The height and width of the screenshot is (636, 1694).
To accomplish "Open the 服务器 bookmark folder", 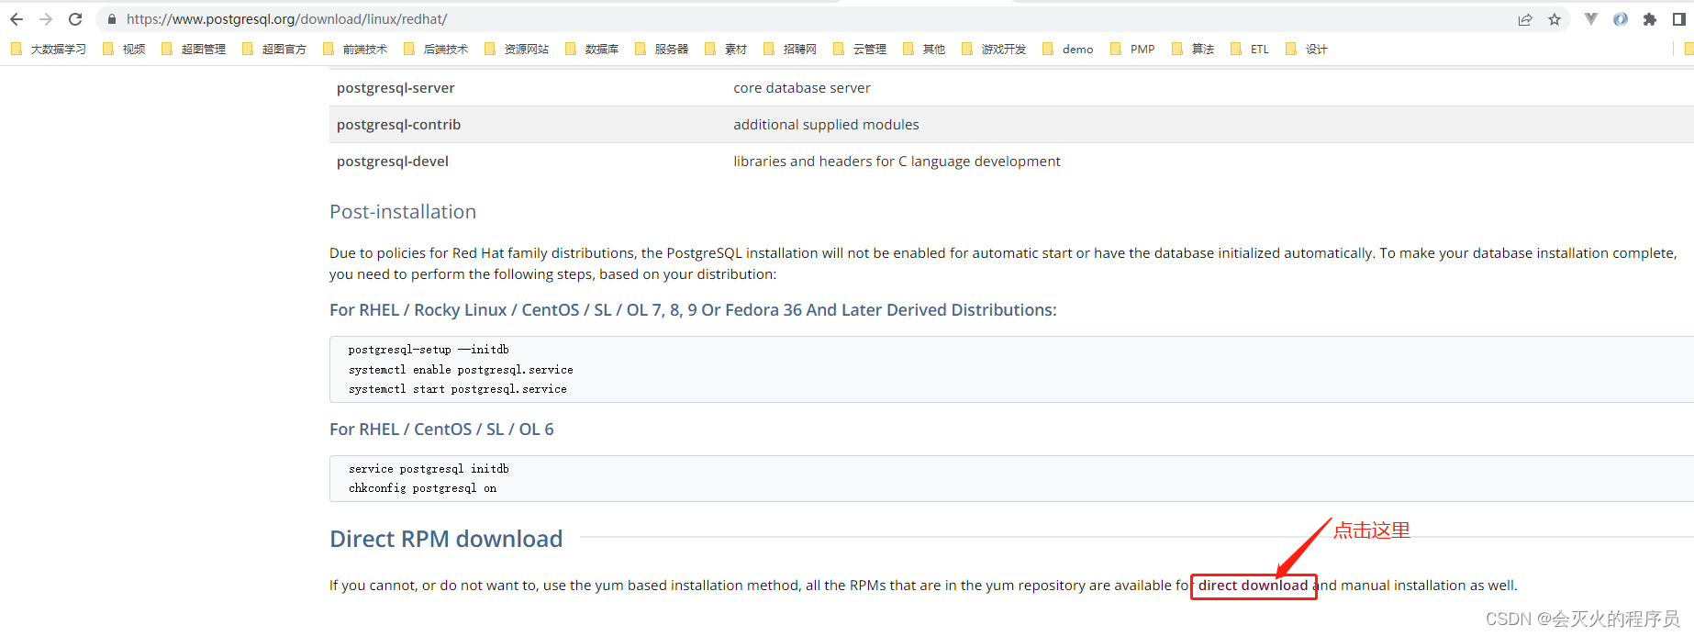I will (662, 50).
